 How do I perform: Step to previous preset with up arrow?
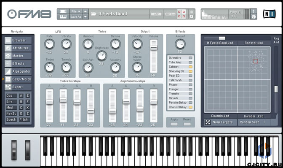coord(85,11)
